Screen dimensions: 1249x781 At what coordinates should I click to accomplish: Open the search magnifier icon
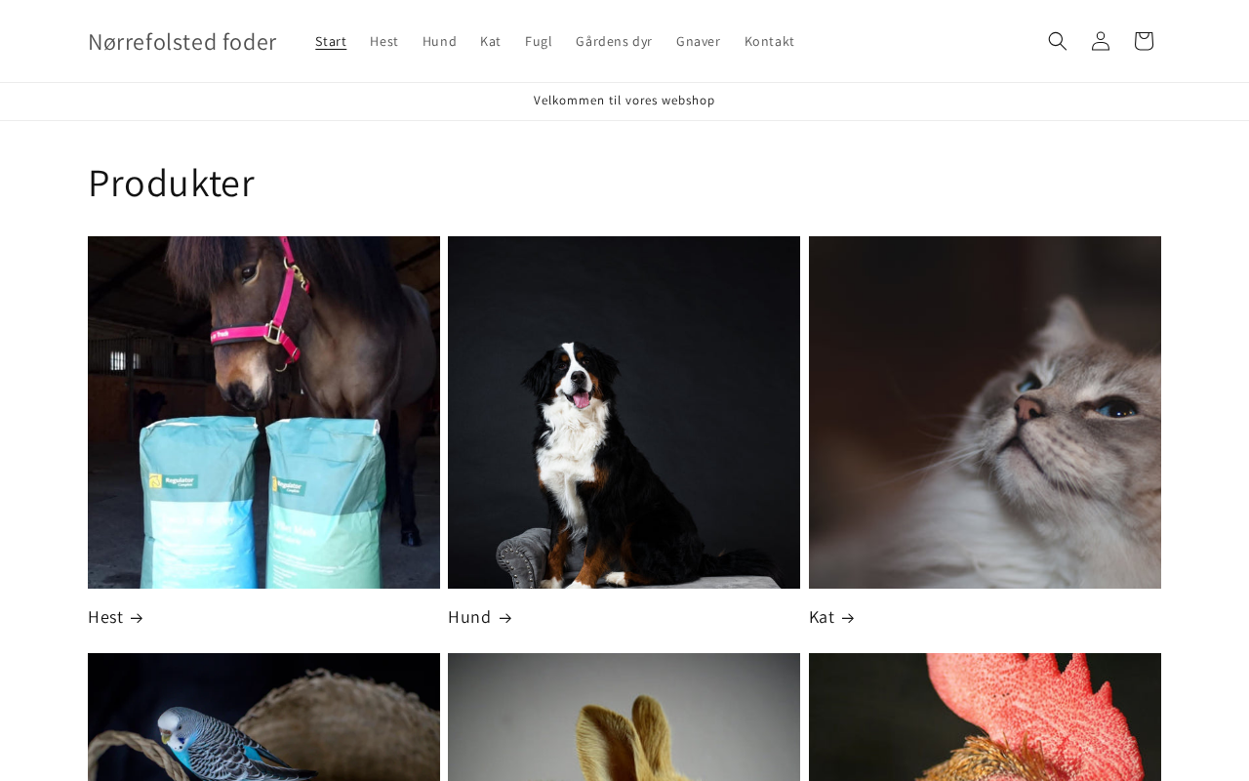point(1058,41)
